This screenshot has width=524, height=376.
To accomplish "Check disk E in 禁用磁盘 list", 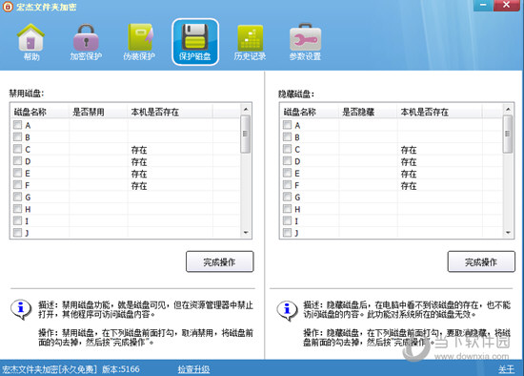I will click(17, 173).
